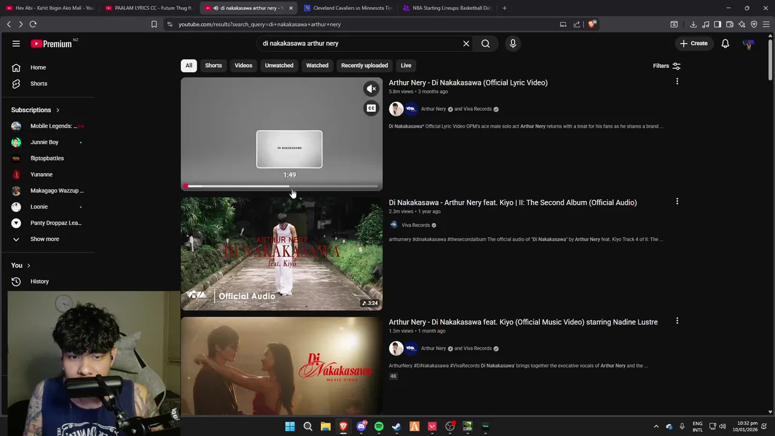Open Viva Records channel under Official Audio
This screenshot has height=436, width=775.
tap(415, 225)
